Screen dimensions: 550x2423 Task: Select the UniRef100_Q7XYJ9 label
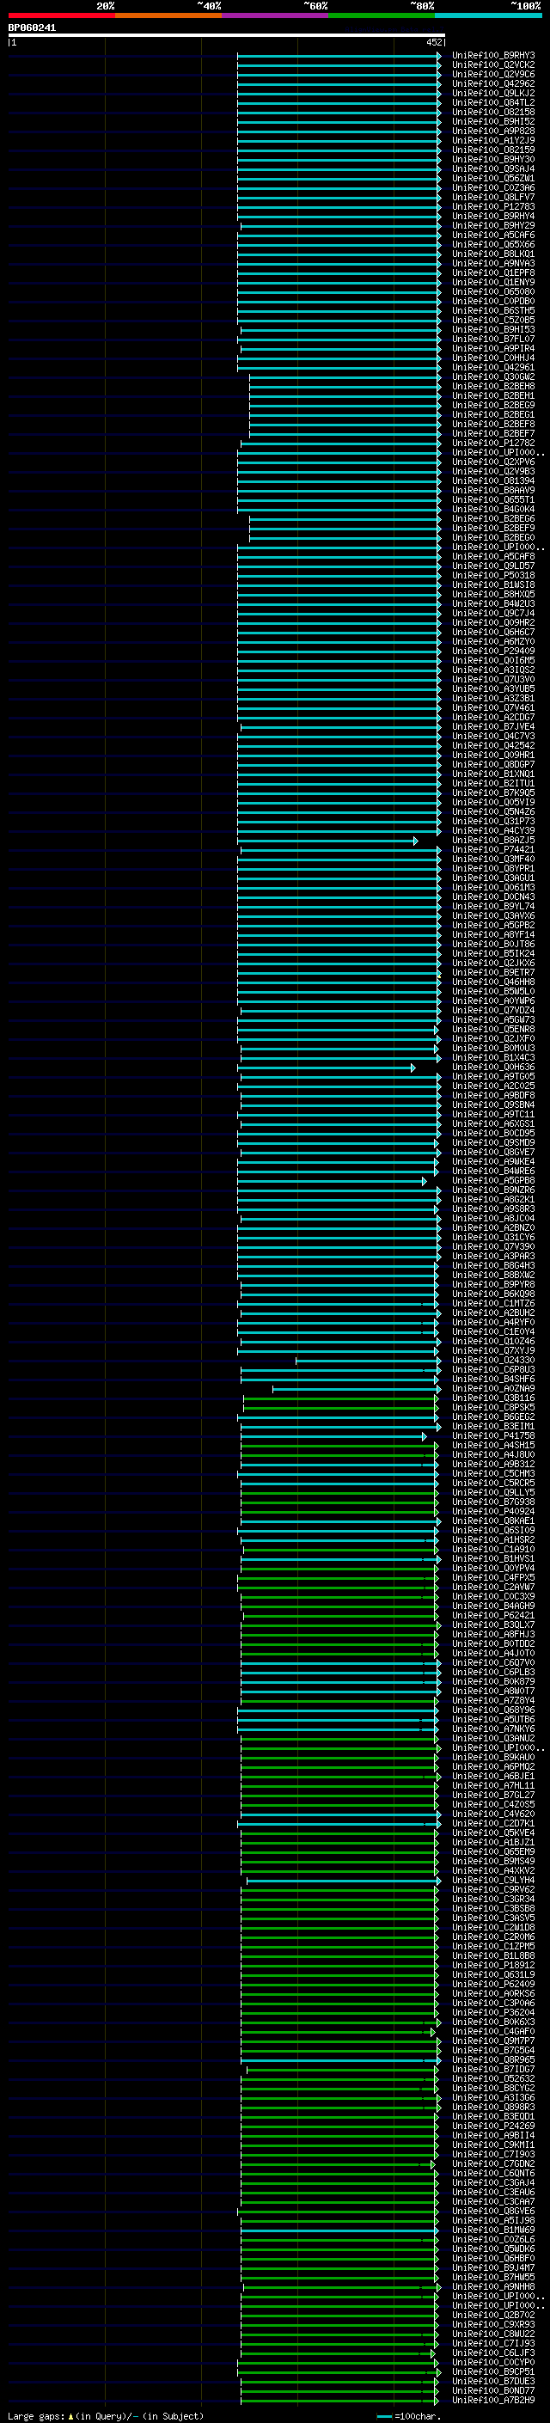tap(492, 1350)
